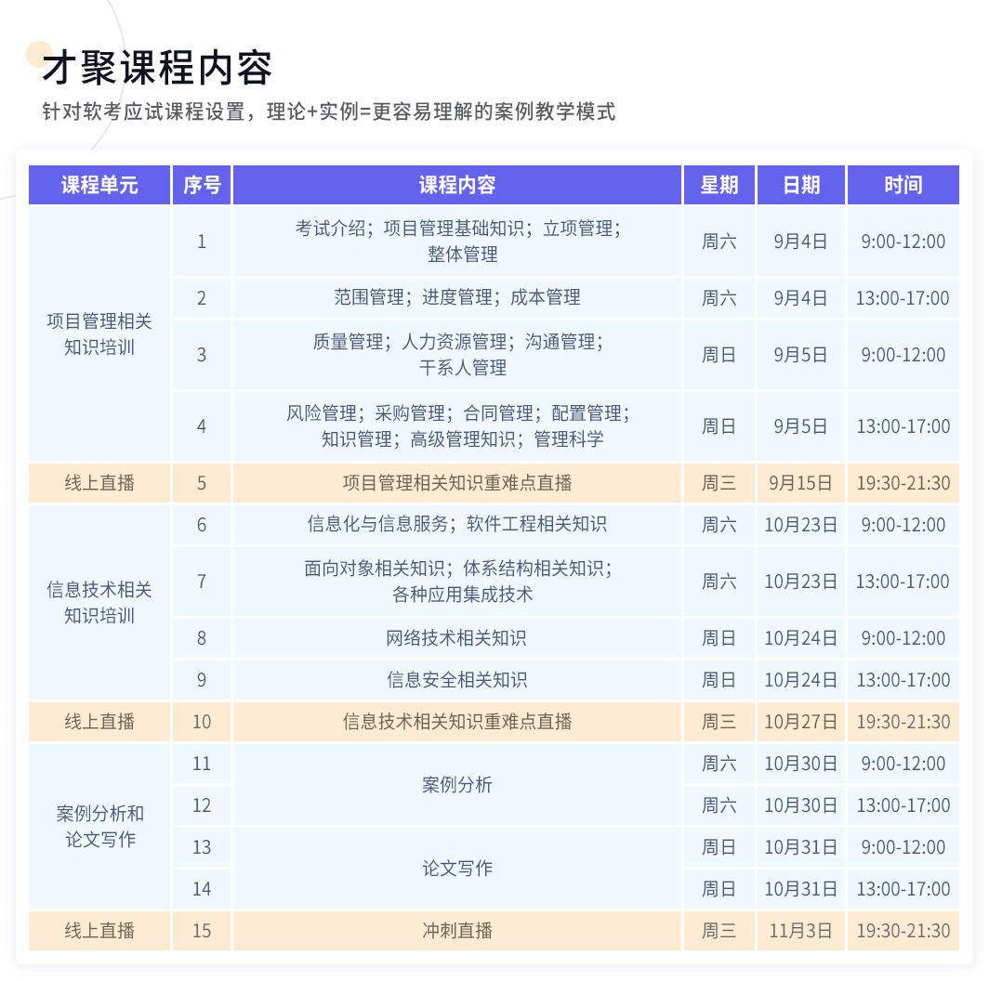
Task: Click the 序号 column header
Action: 202,185
